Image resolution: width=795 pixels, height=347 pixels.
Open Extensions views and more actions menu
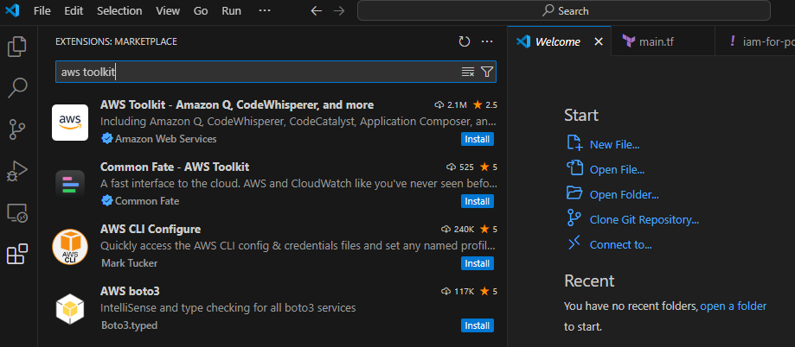[x=487, y=41]
